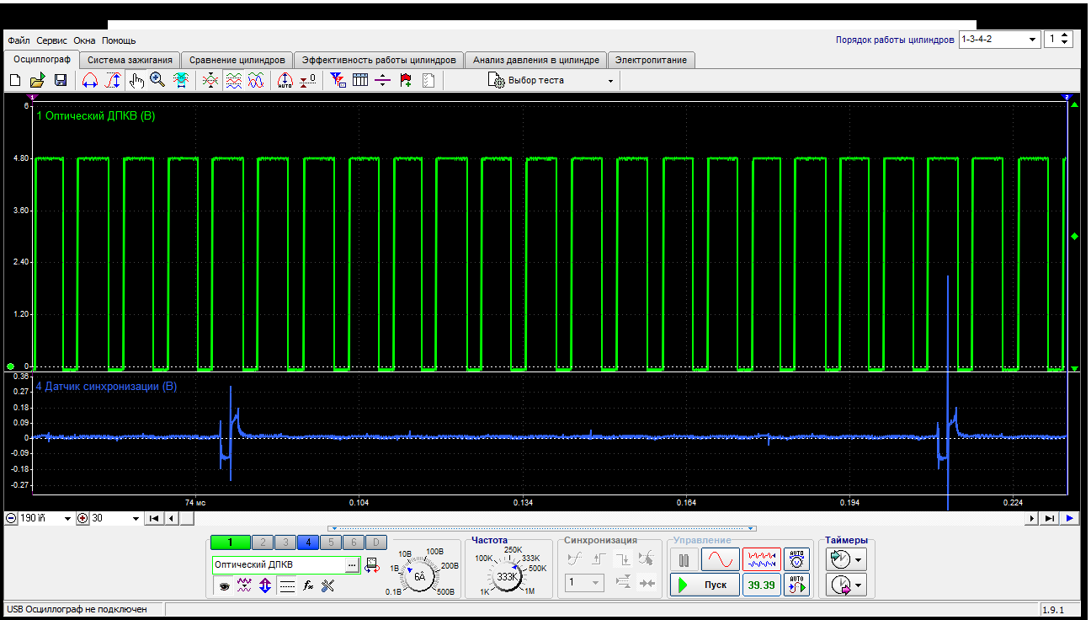Adjust the Частота 333K rotary knob
This screenshot has height=620, width=1091.
[x=508, y=577]
